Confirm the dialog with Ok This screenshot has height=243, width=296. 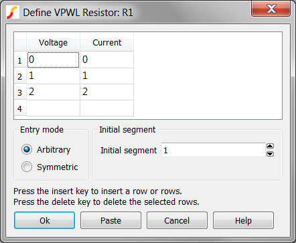44,220
